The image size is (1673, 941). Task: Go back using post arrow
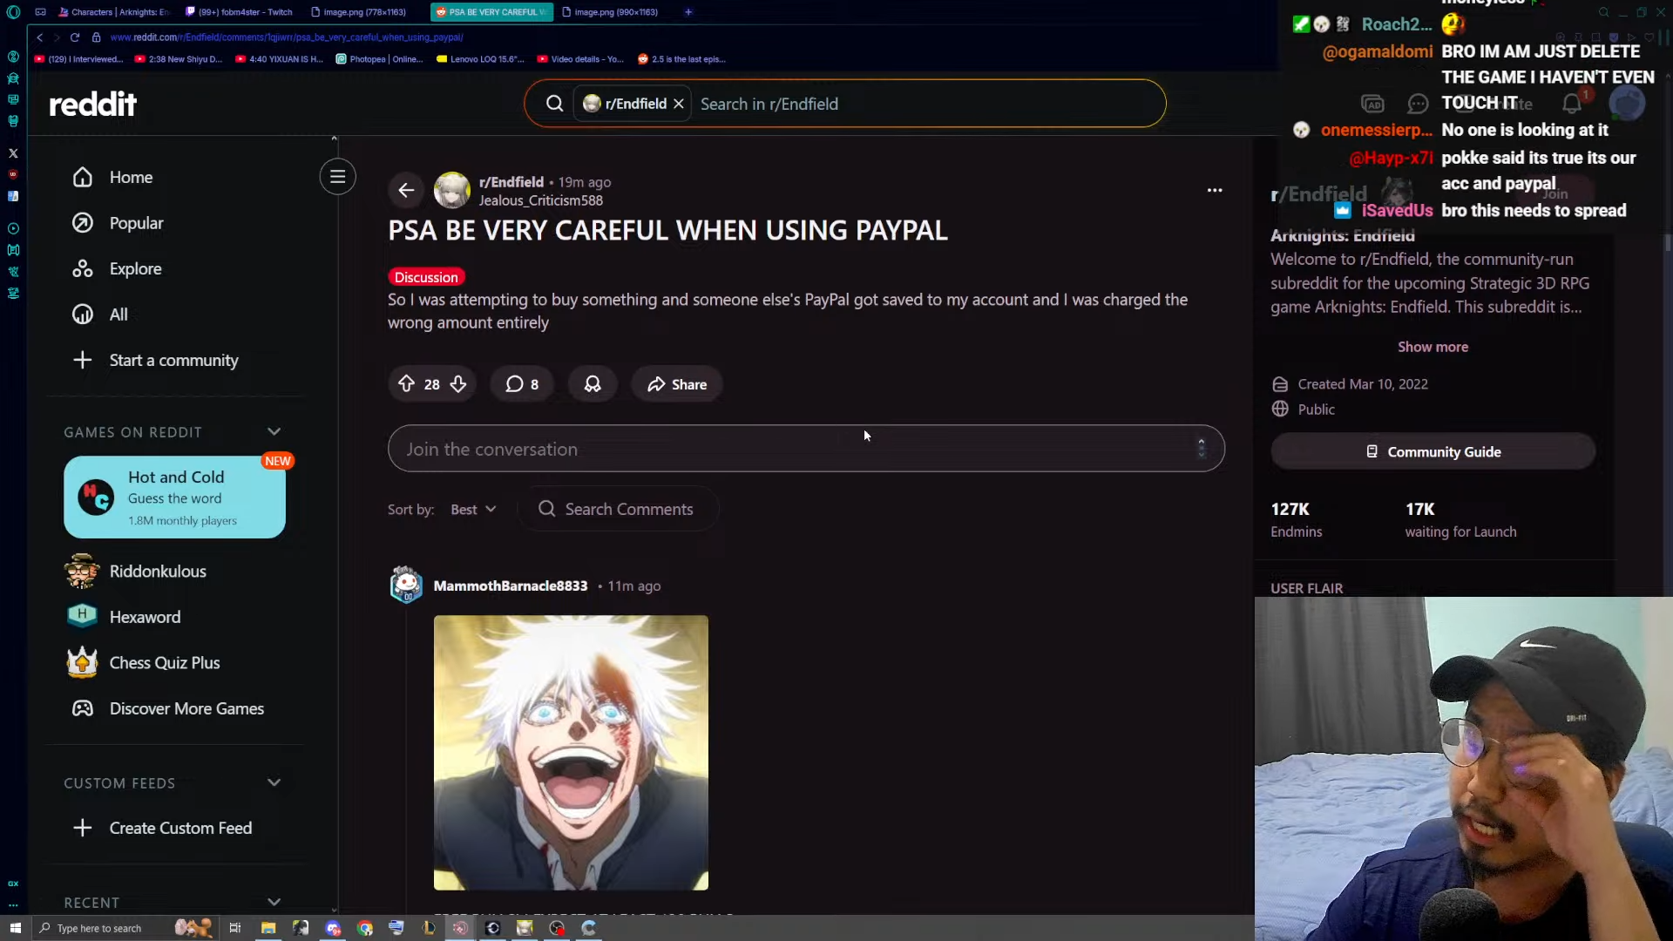pyautogui.click(x=406, y=190)
